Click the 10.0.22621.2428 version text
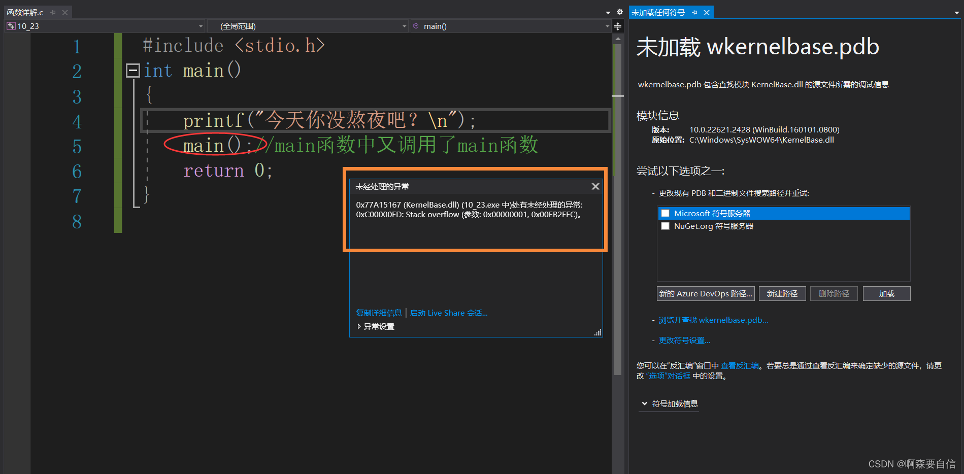 (764, 130)
